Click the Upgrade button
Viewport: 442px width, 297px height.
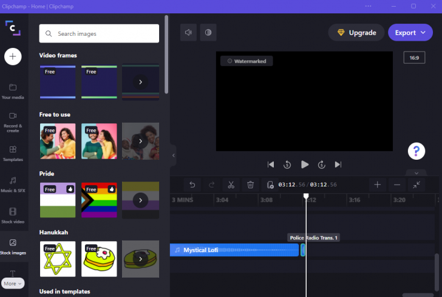point(356,33)
